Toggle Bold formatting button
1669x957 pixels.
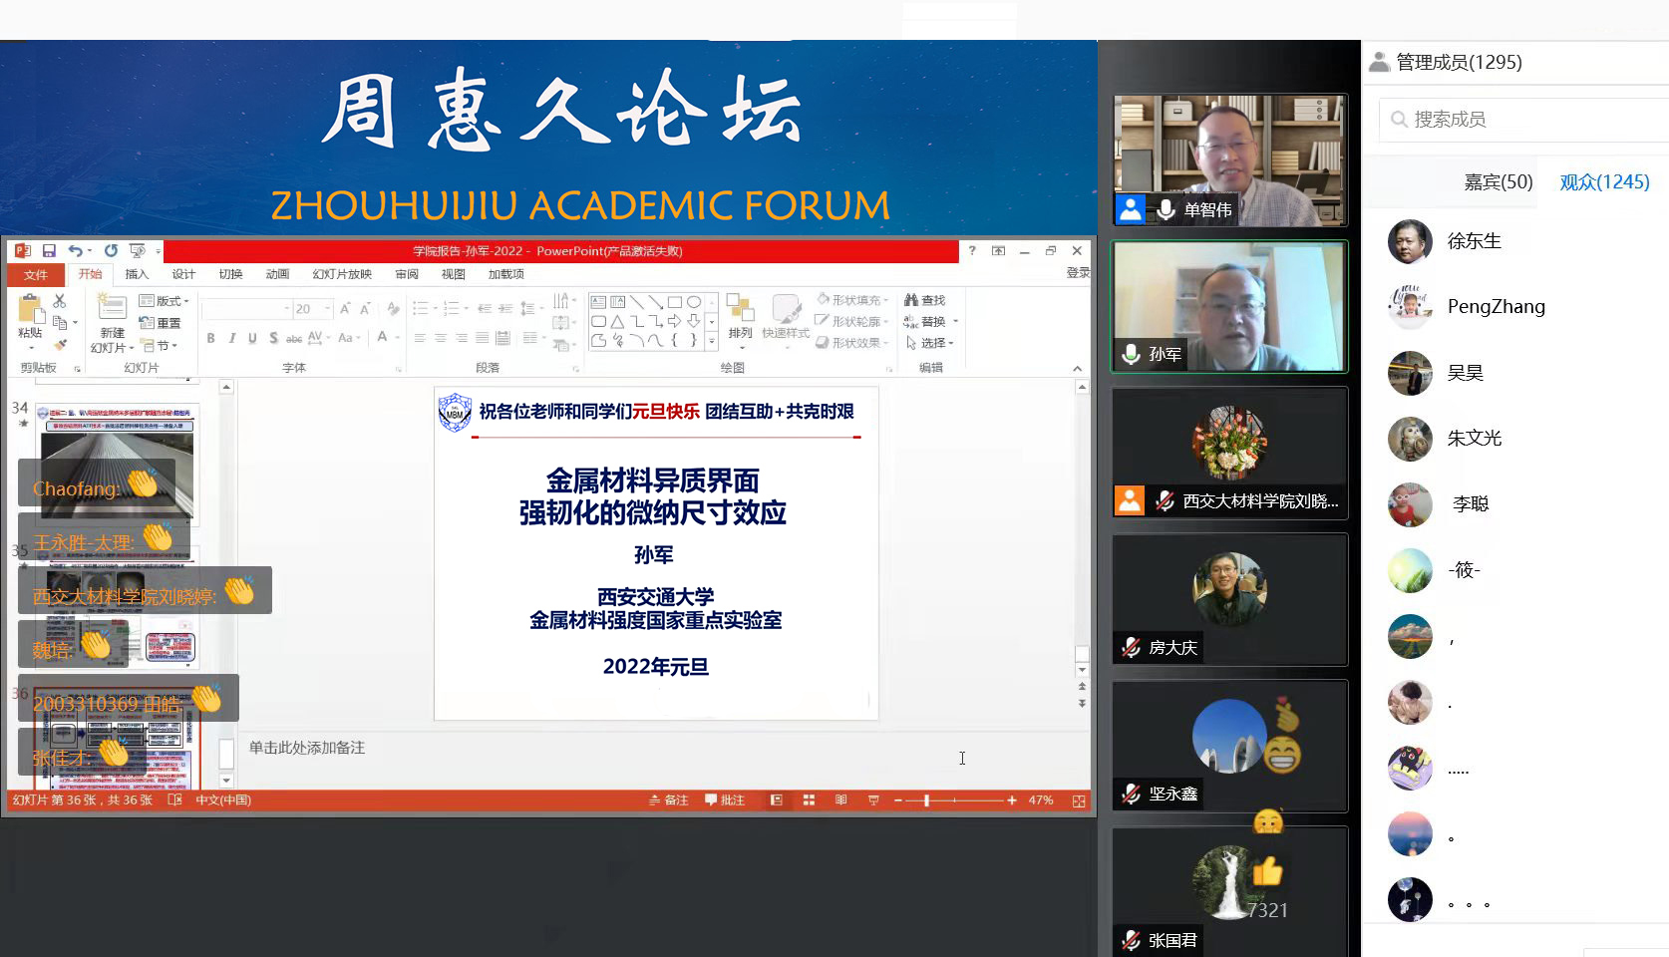coord(211,338)
